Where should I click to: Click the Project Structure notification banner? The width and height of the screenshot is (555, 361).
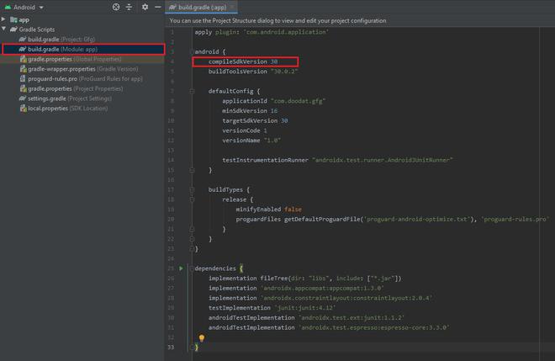pyautogui.click(x=360, y=20)
